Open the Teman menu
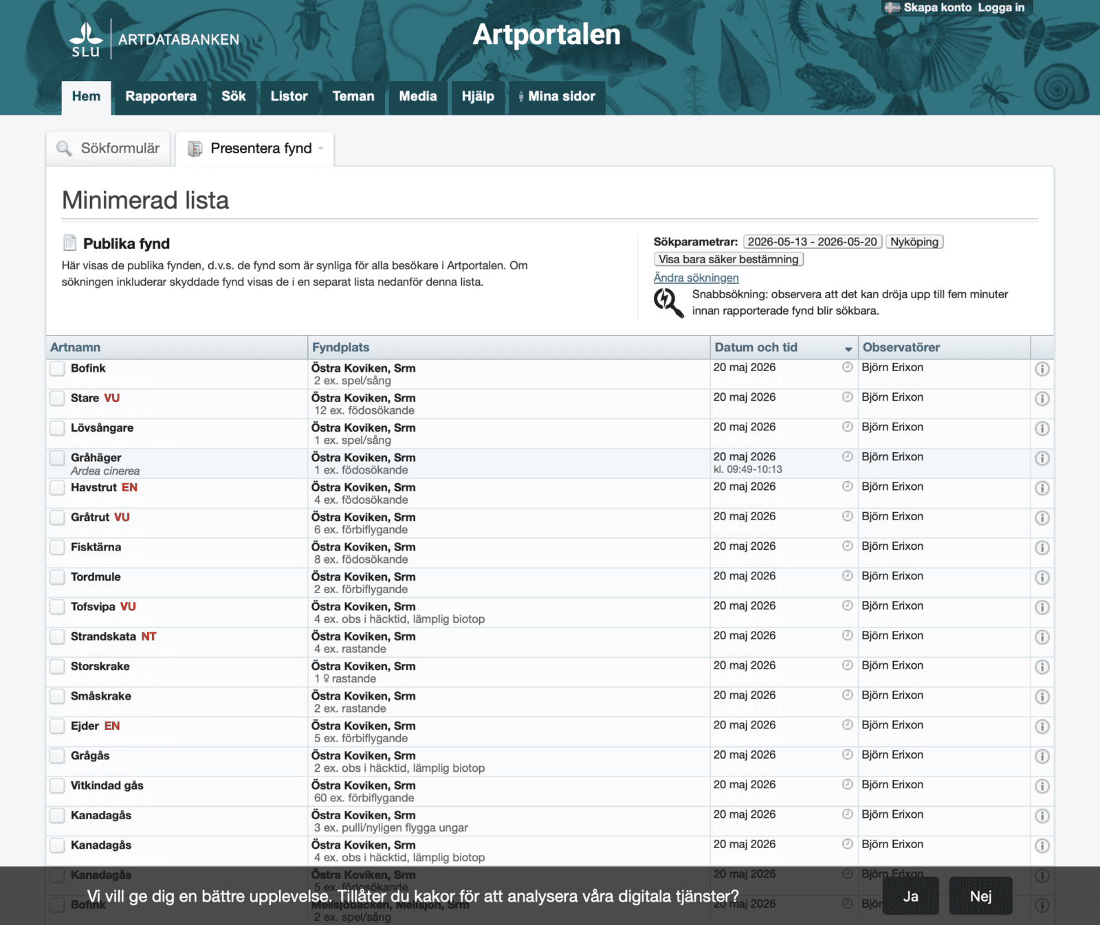Image resolution: width=1100 pixels, height=925 pixels. (x=353, y=97)
